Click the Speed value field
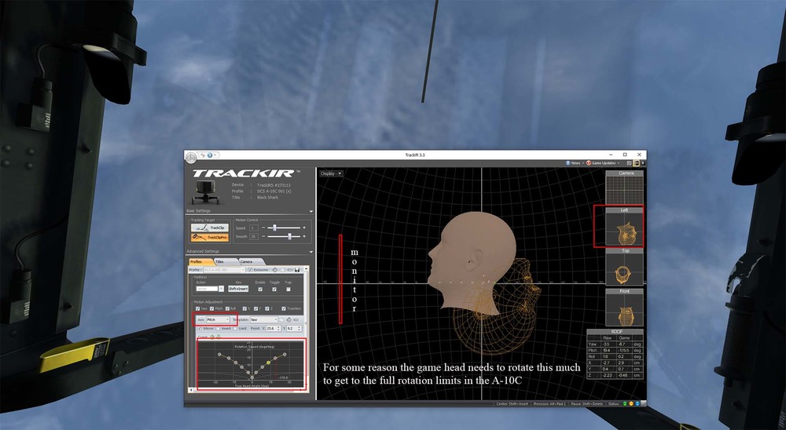The image size is (786, 430). 254,228
